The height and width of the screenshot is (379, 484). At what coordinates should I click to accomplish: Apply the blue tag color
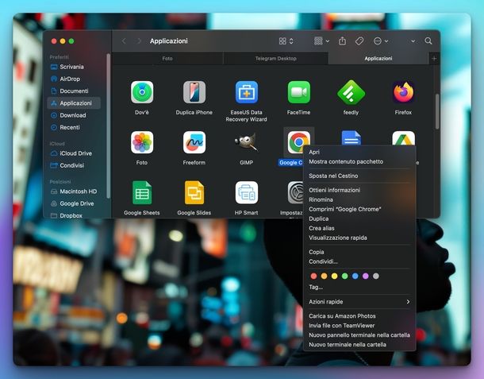355,276
